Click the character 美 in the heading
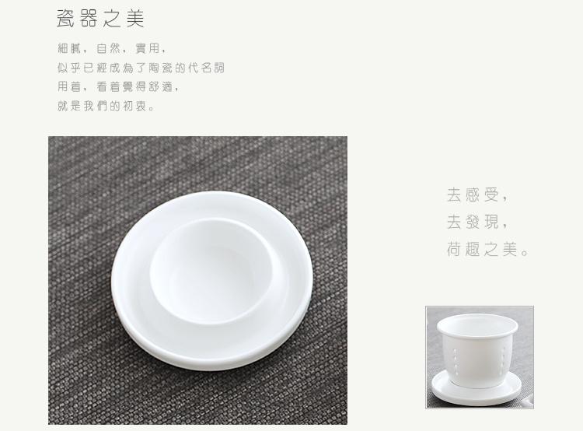This screenshot has height=431, width=583. tap(135, 18)
